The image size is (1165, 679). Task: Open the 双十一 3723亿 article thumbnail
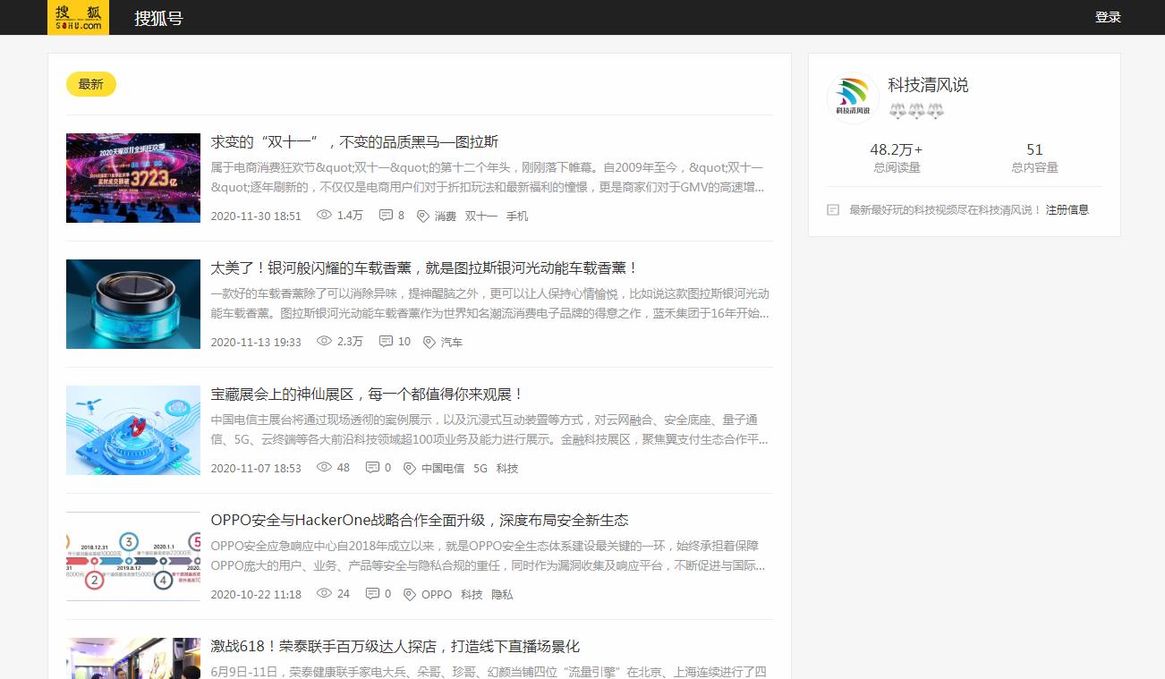(x=133, y=178)
